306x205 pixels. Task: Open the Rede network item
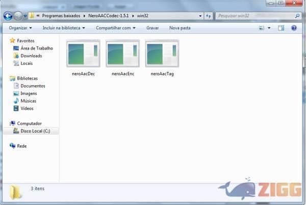(21, 146)
